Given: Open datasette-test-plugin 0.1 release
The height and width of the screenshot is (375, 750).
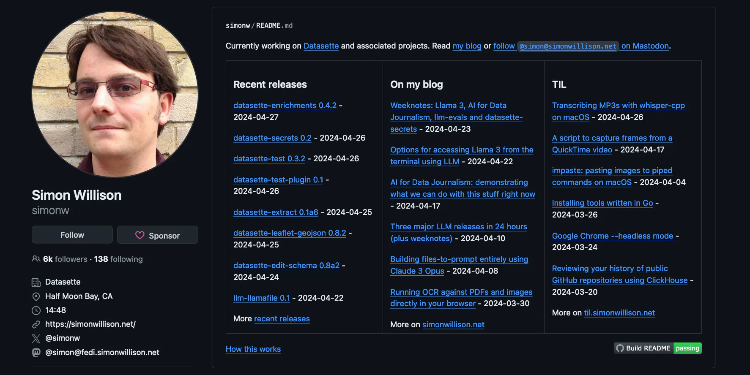Looking at the screenshot, I should point(278,180).
